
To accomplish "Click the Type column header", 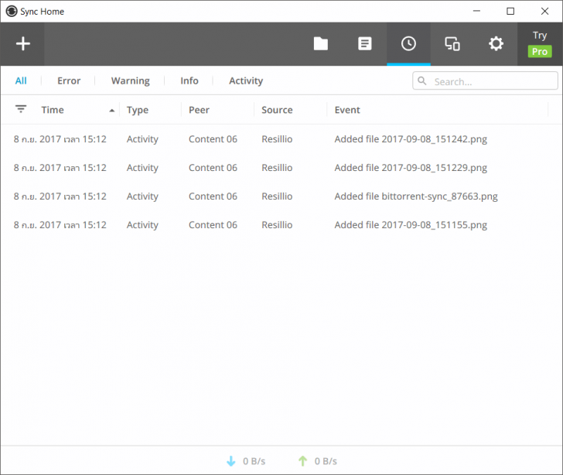I will pyautogui.click(x=138, y=110).
